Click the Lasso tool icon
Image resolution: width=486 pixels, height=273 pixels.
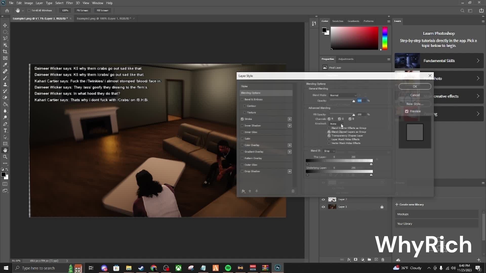point(5,38)
